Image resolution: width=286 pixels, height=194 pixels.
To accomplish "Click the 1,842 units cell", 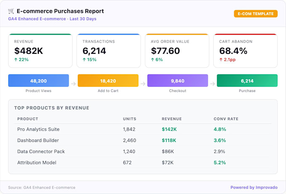I will click(129, 129).
